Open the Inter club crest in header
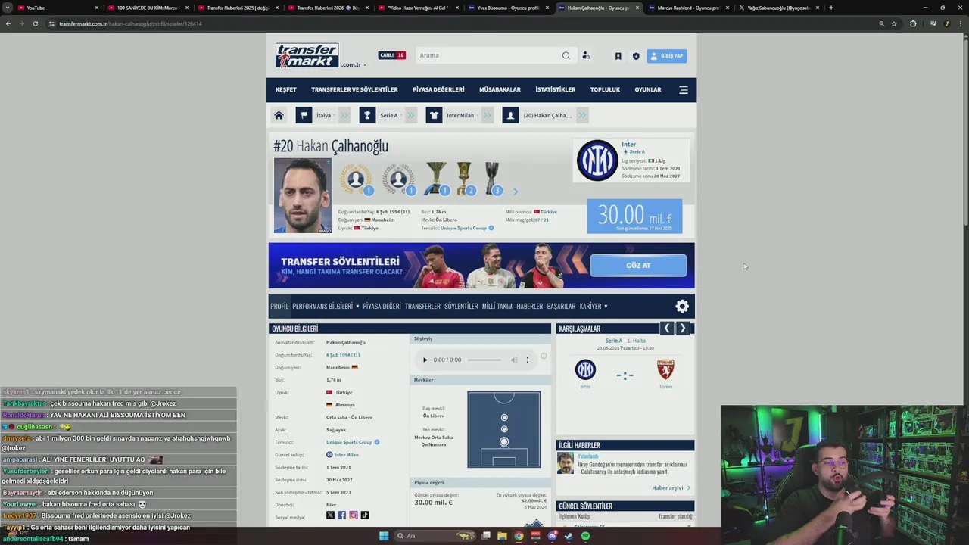 click(597, 160)
